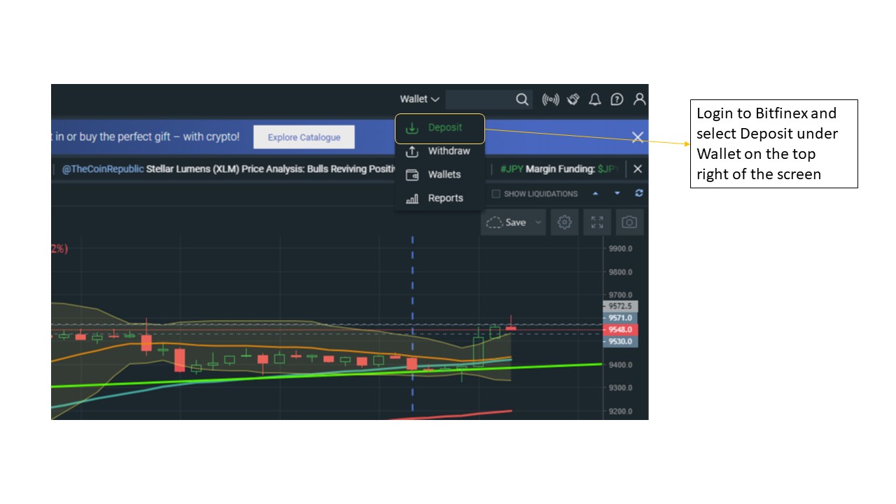Open the JPY Margin Funding ticker item
Image resolution: width=896 pixels, height=504 pixels.
[560, 169]
